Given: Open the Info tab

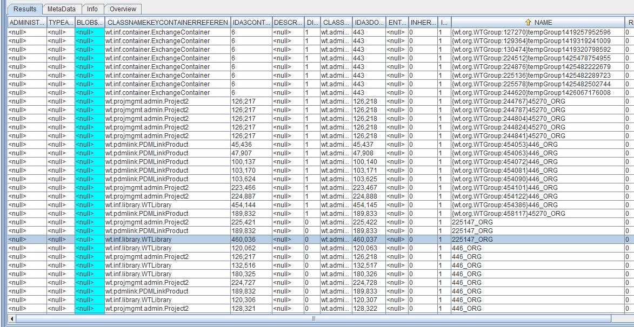Looking at the screenshot, I should tap(92, 9).
